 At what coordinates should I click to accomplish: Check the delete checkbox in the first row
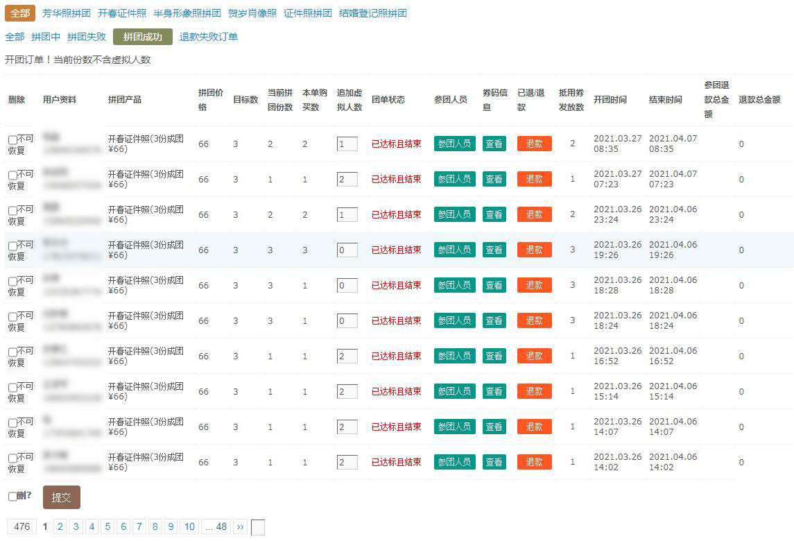click(x=12, y=140)
